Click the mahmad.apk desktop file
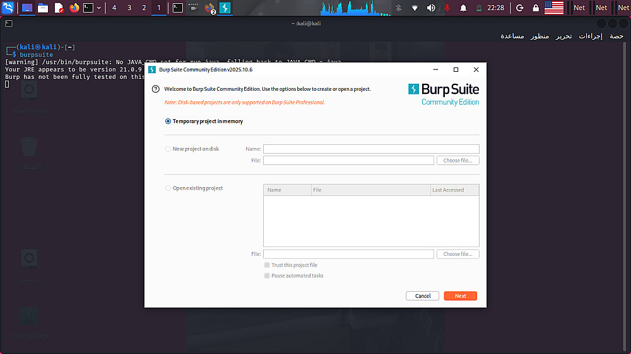The height and width of the screenshot is (354, 631). [x=30, y=324]
